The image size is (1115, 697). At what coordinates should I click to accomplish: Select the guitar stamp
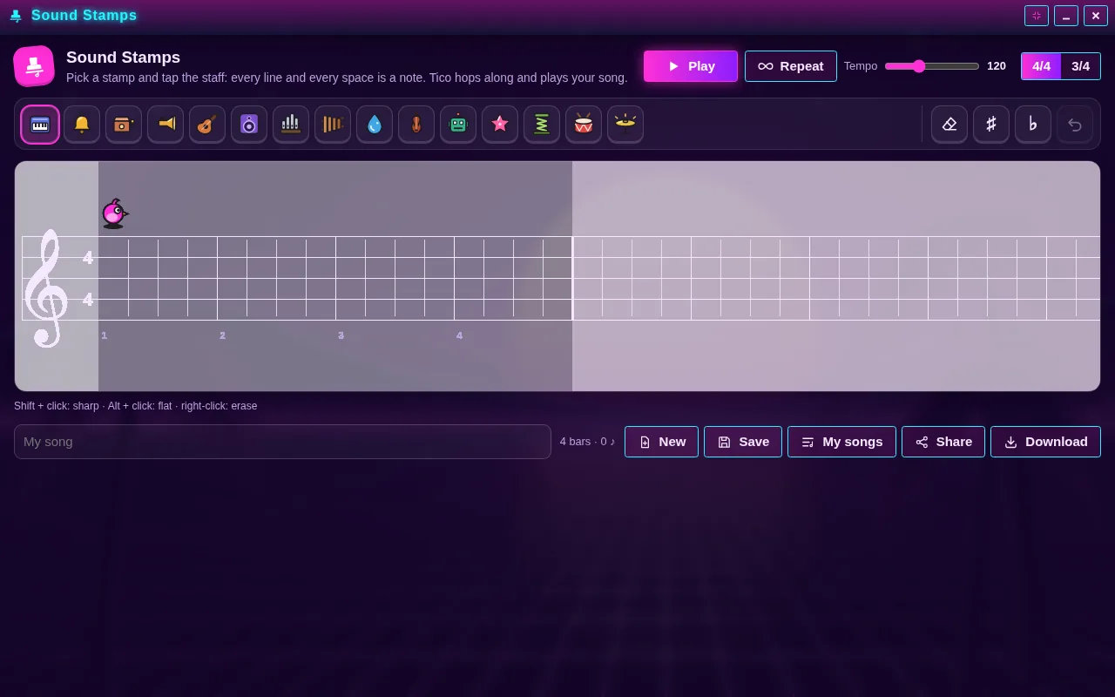click(207, 124)
